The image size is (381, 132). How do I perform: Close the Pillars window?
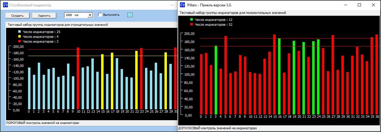[373, 5]
